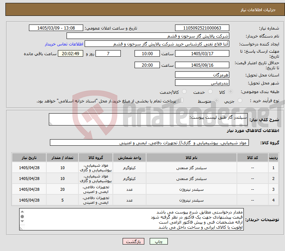Select the کالا radio button

(x=230, y=92)
